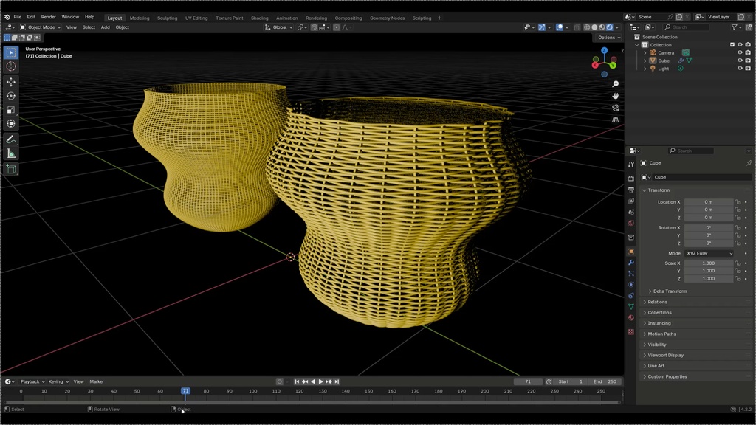756x425 pixels.
Task: Toggle the Scale X lock
Action: point(738,263)
